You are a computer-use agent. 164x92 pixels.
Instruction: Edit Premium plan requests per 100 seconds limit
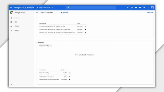(x=85, y=29)
